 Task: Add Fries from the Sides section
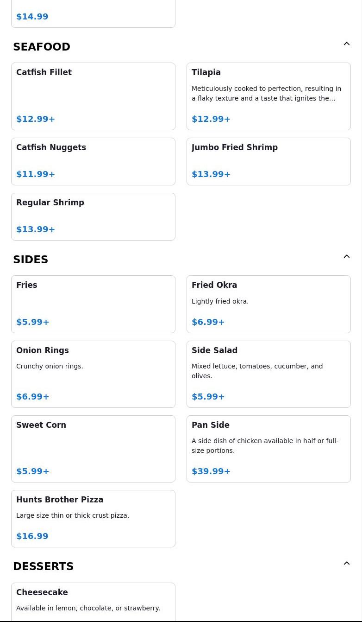click(93, 304)
